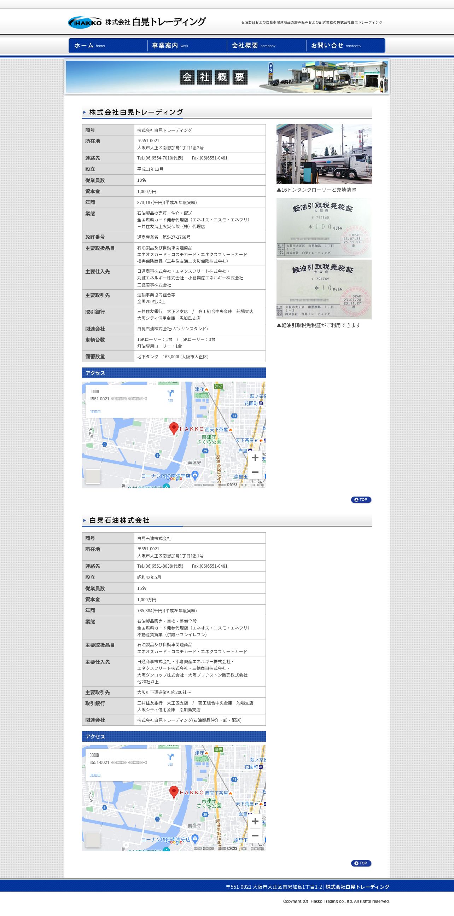454x916 pixels.
Task: Zoom out on the first map
Action: click(255, 472)
